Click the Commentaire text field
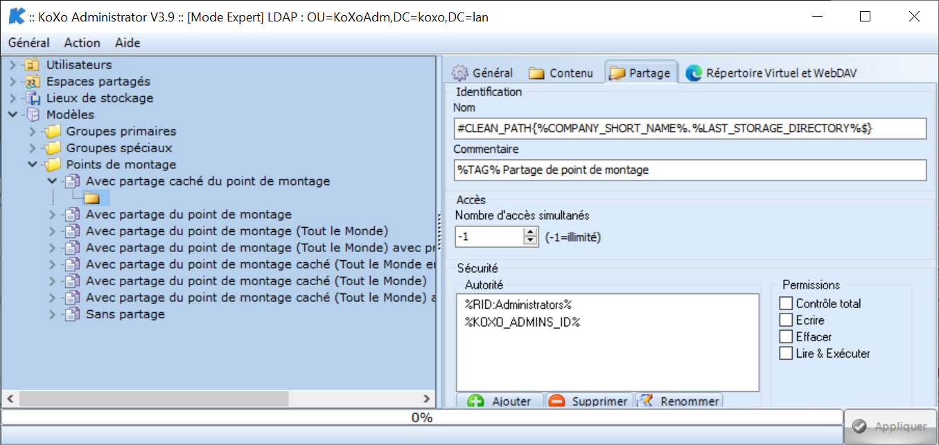The width and height of the screenshot is (939, 445). tap(690, 170)
